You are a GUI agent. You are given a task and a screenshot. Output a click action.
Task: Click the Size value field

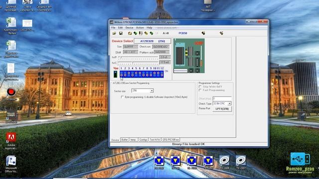(x=131, y=47)
